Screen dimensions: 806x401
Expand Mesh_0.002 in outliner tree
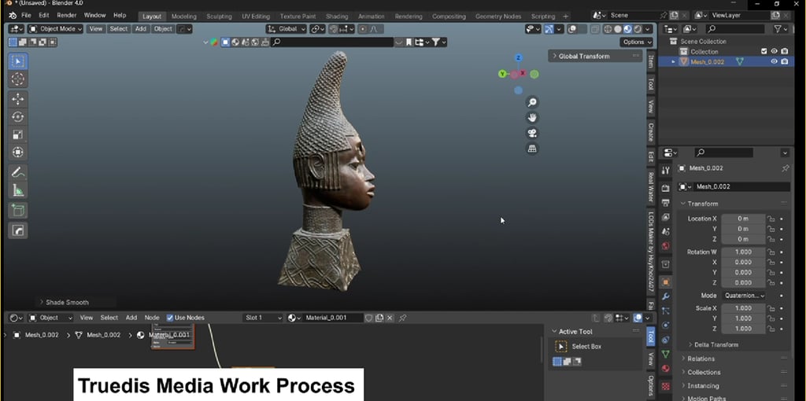coord(674,61)
